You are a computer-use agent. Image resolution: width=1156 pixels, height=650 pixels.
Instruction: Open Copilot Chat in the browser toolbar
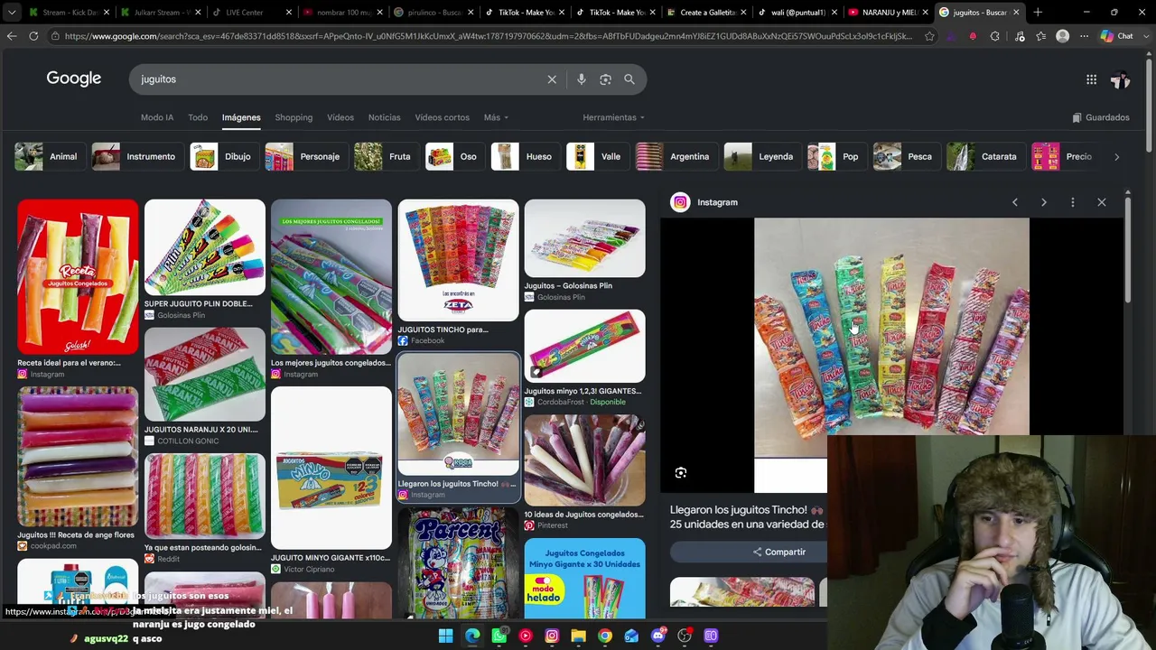[1118, 36]
